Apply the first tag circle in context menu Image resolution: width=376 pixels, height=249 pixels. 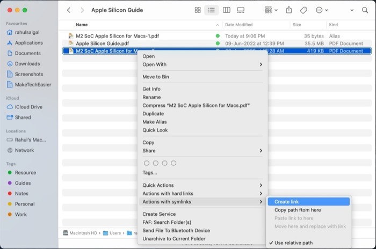(147, 163)
